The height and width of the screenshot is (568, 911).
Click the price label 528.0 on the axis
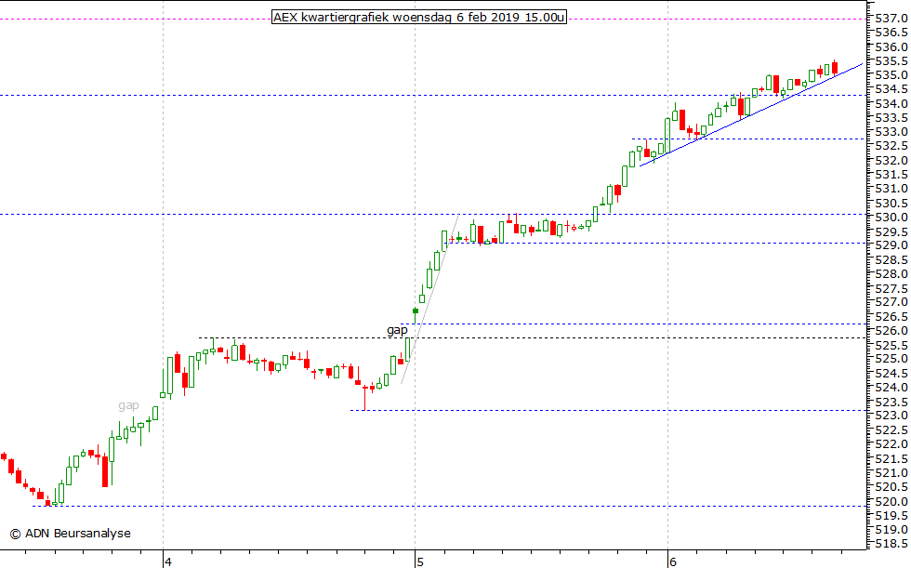click(x=891, y=273)
